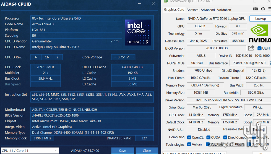Screen dimensions: 271x154
Task: Click the GPU-Z refresh icon
Action: (263, 9)
